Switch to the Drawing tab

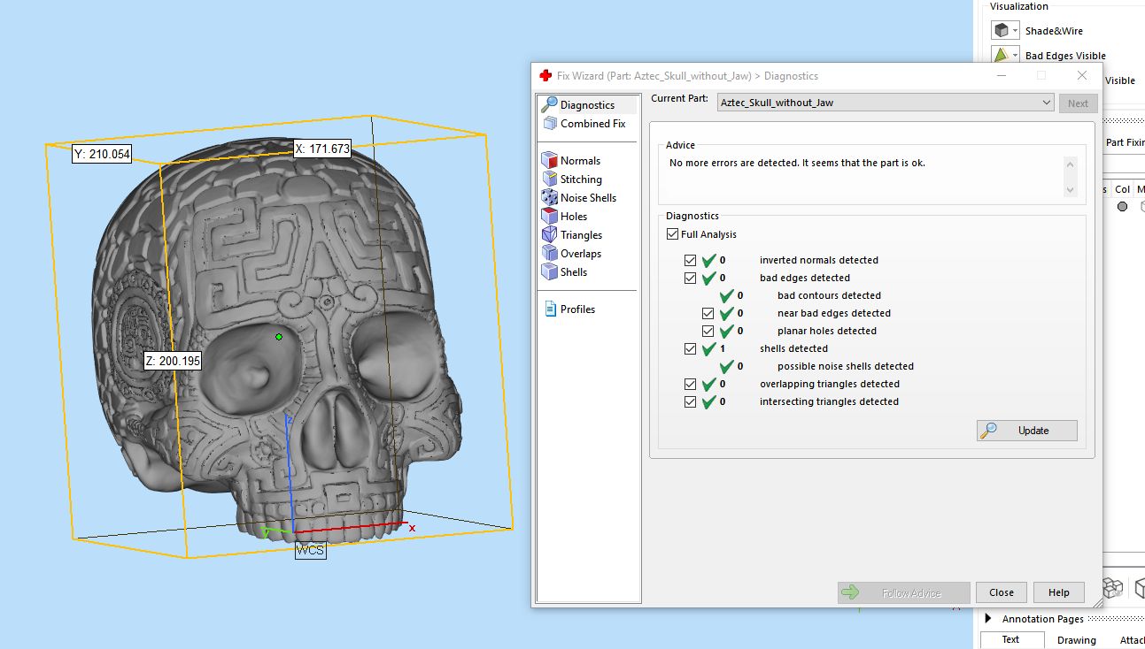coord(1076,640)
